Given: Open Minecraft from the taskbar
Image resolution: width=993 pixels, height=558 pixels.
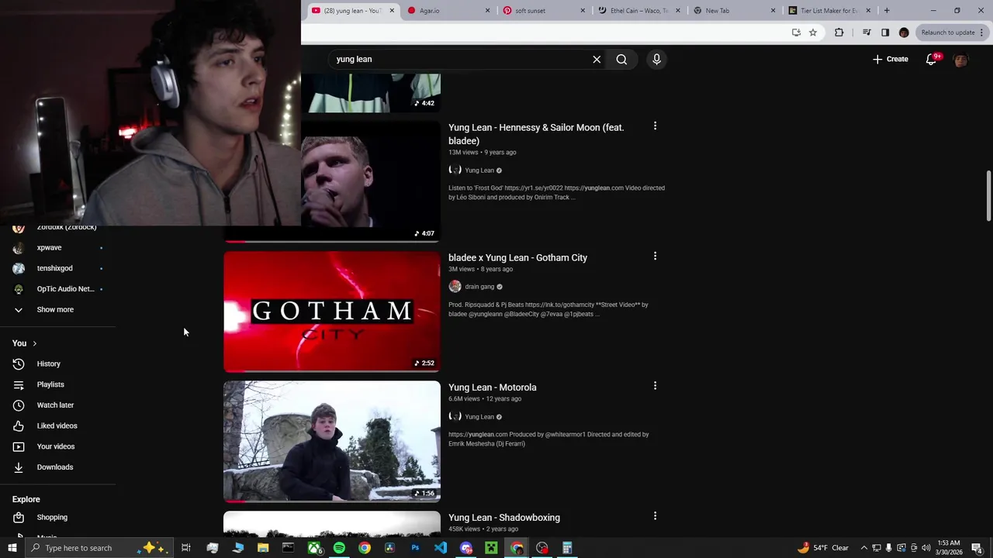Looking at the screenshot, I should [x=491, y=548].
